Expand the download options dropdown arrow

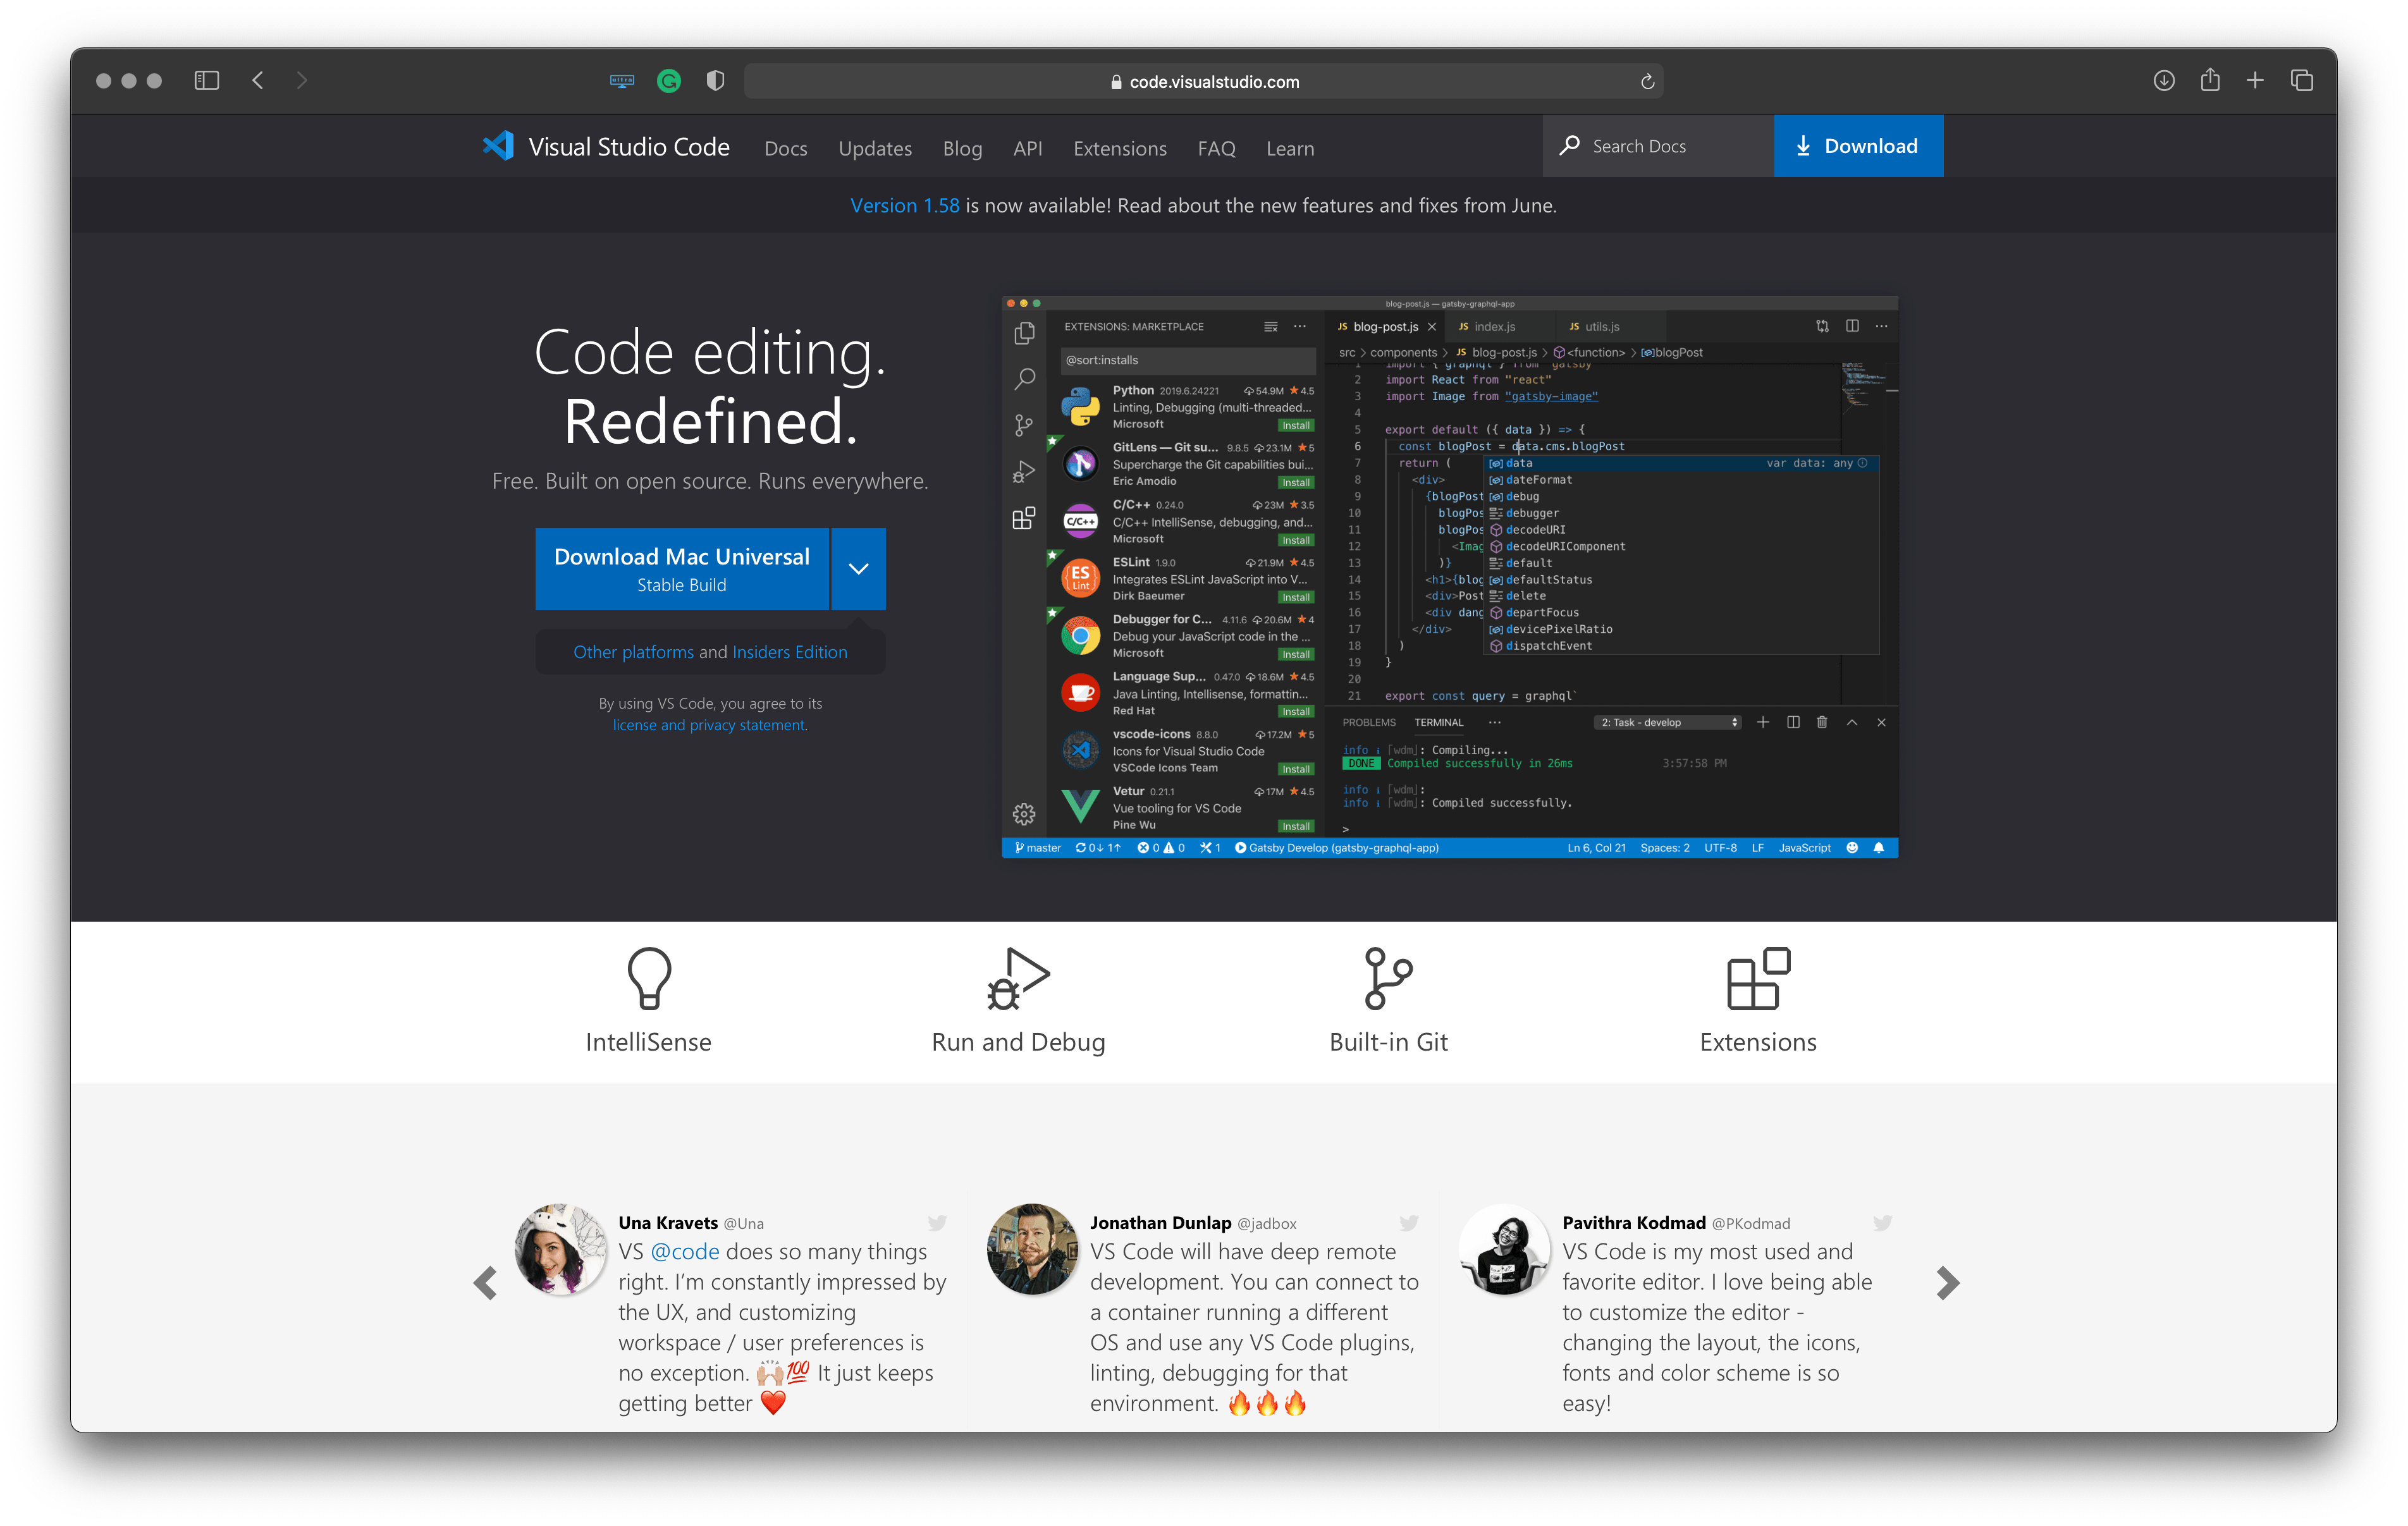click(x=858, y=569)
